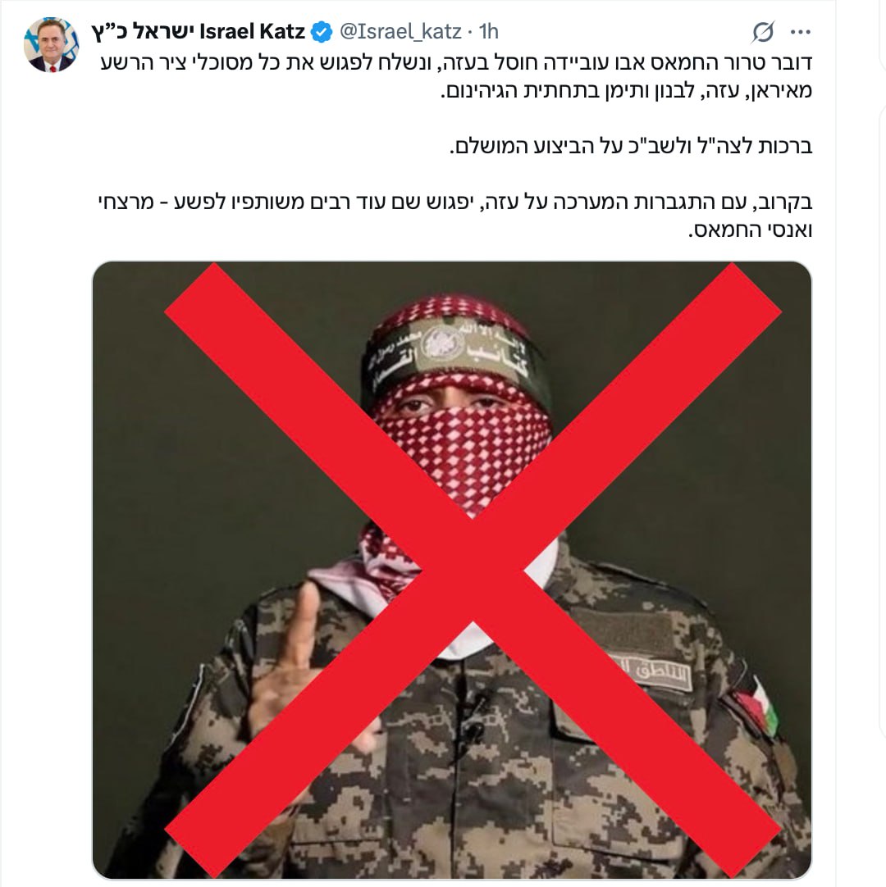This screenshot has width=886, height=887.
Task: Click the display name Israel Katz
Action: coord(253,32)
